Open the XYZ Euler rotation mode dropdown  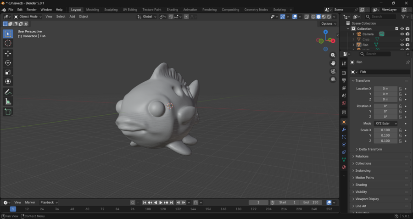pos(385,124)
